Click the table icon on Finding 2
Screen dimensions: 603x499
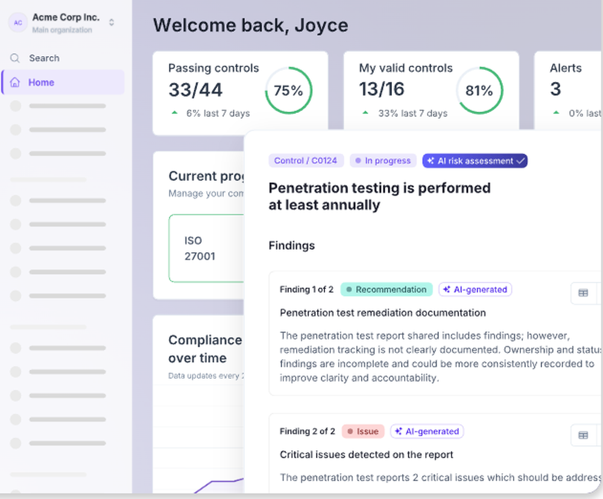click(584, 434)
